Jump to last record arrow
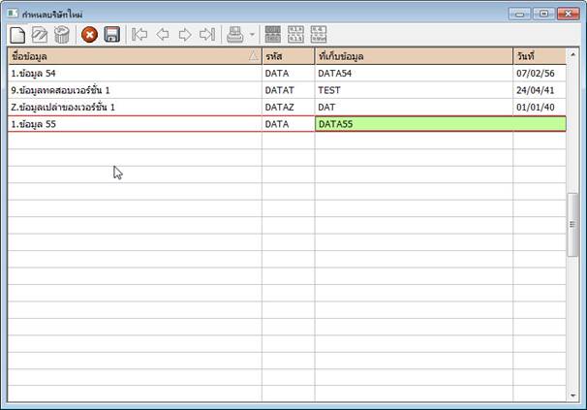This screenshot has height=410, width=587. point(206,35)
